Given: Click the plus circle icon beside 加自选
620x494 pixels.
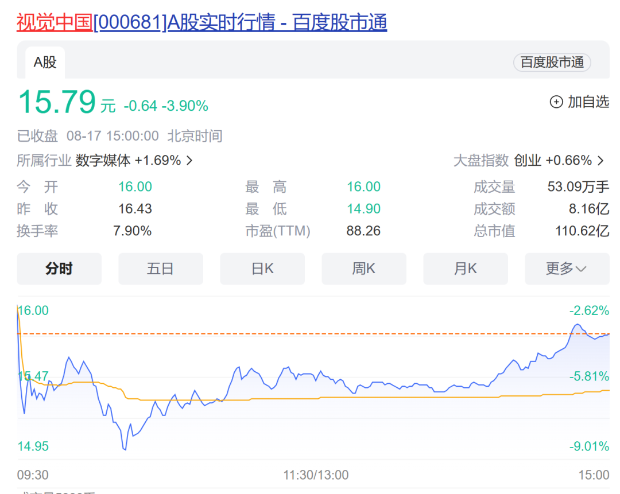Looking at the screenshot, I should (556, 102).
